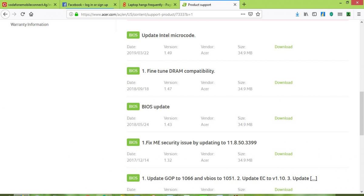Click the forward navigation arrow

click(14, 14)
